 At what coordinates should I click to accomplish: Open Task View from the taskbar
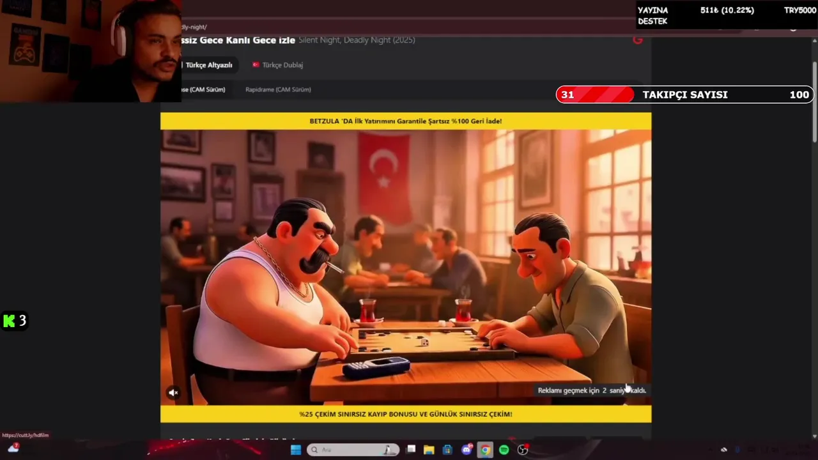click(x=411, y=450)
